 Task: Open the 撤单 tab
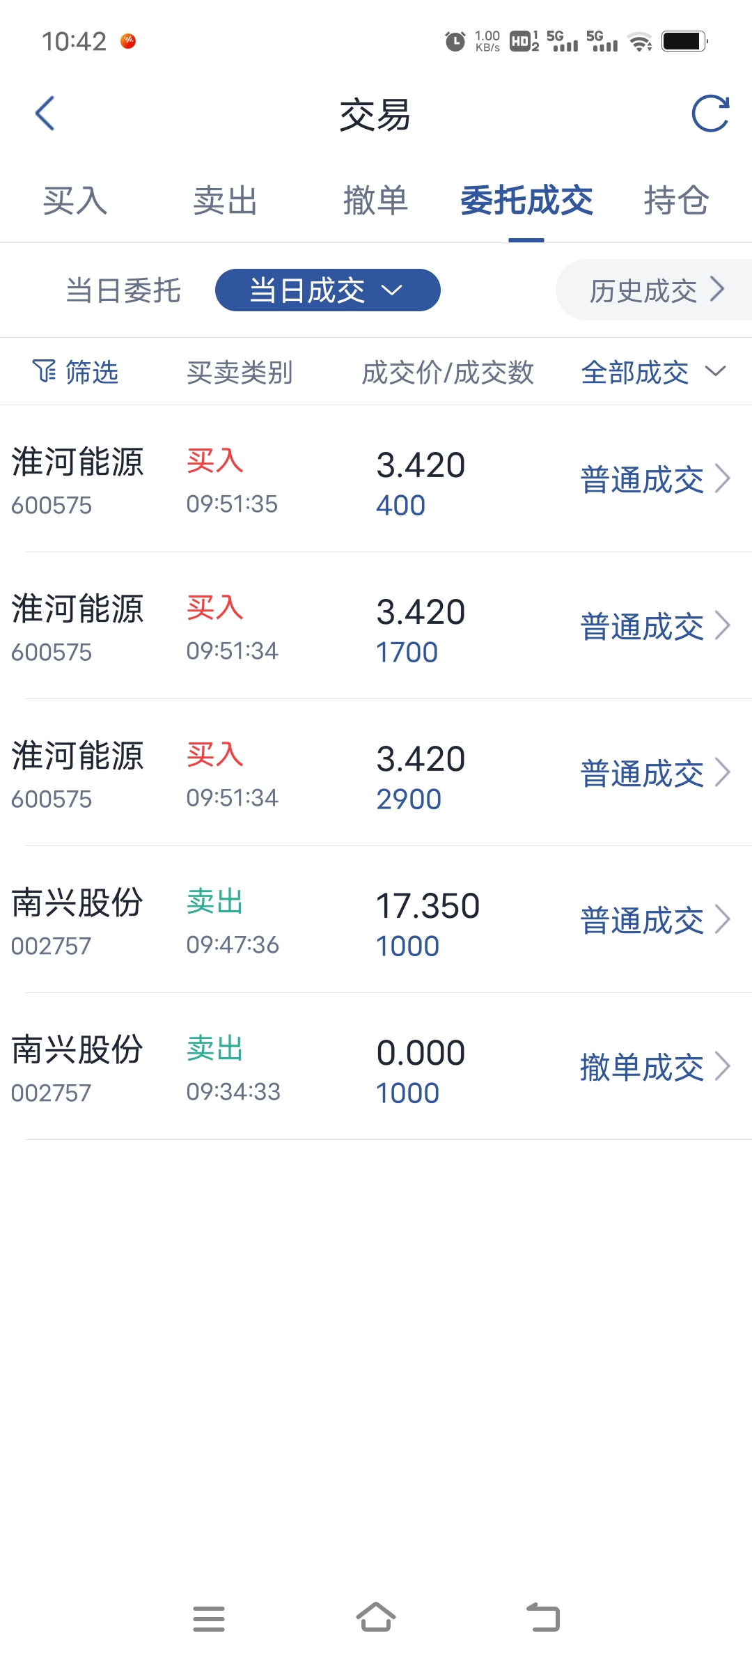point(376,201)
